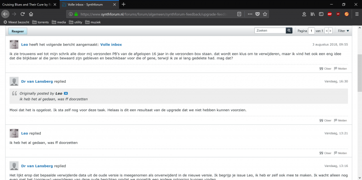Click Melden on the 16:30 reply

tap(341, 120)
